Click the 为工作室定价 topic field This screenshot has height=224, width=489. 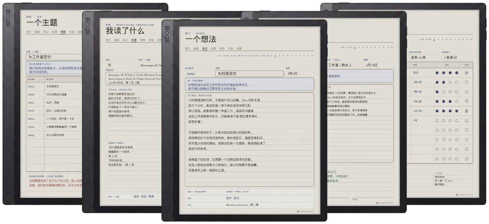(x=54, y=57)
